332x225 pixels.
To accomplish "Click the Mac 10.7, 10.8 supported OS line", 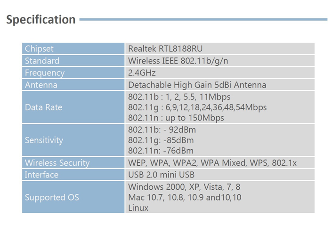I will tap(185, 198).
